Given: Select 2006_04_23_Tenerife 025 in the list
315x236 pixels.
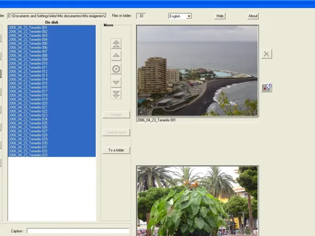Looking at the screenshot, I should tap(52, 123).
